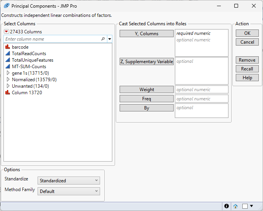The width and height of the screenshot is (263, 211).
Task: Expand the gene 1s column group
Action: pos(8,73)
